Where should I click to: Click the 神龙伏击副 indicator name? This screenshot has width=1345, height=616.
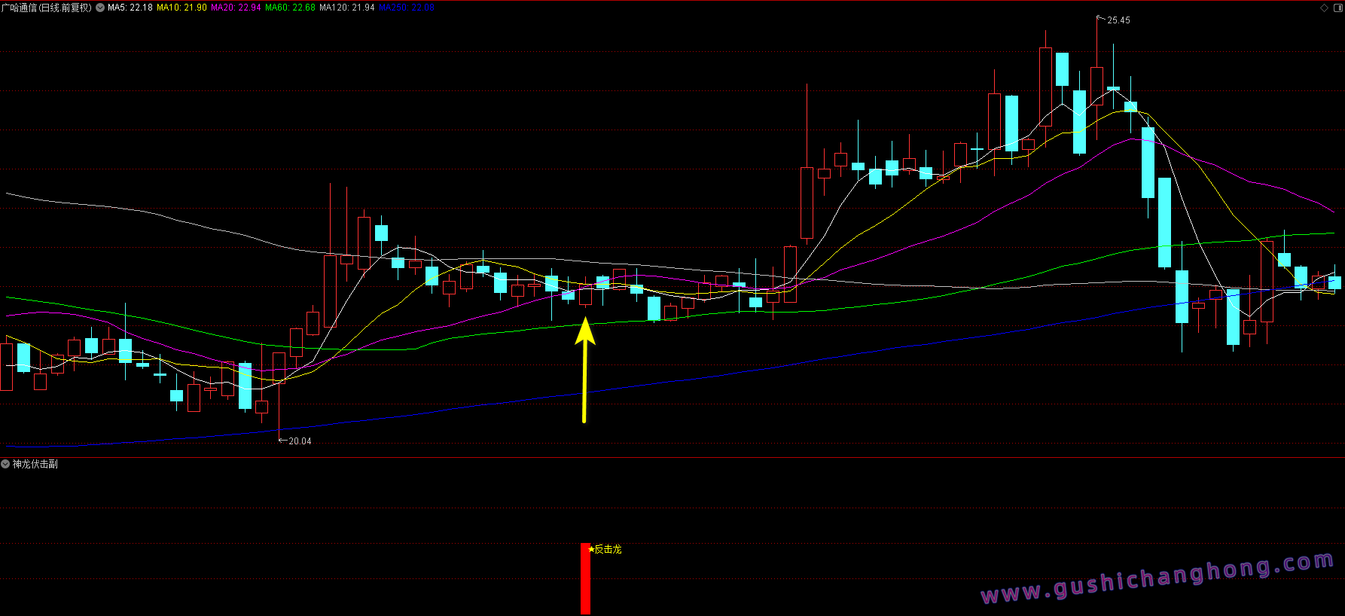(x=35, y=464)
